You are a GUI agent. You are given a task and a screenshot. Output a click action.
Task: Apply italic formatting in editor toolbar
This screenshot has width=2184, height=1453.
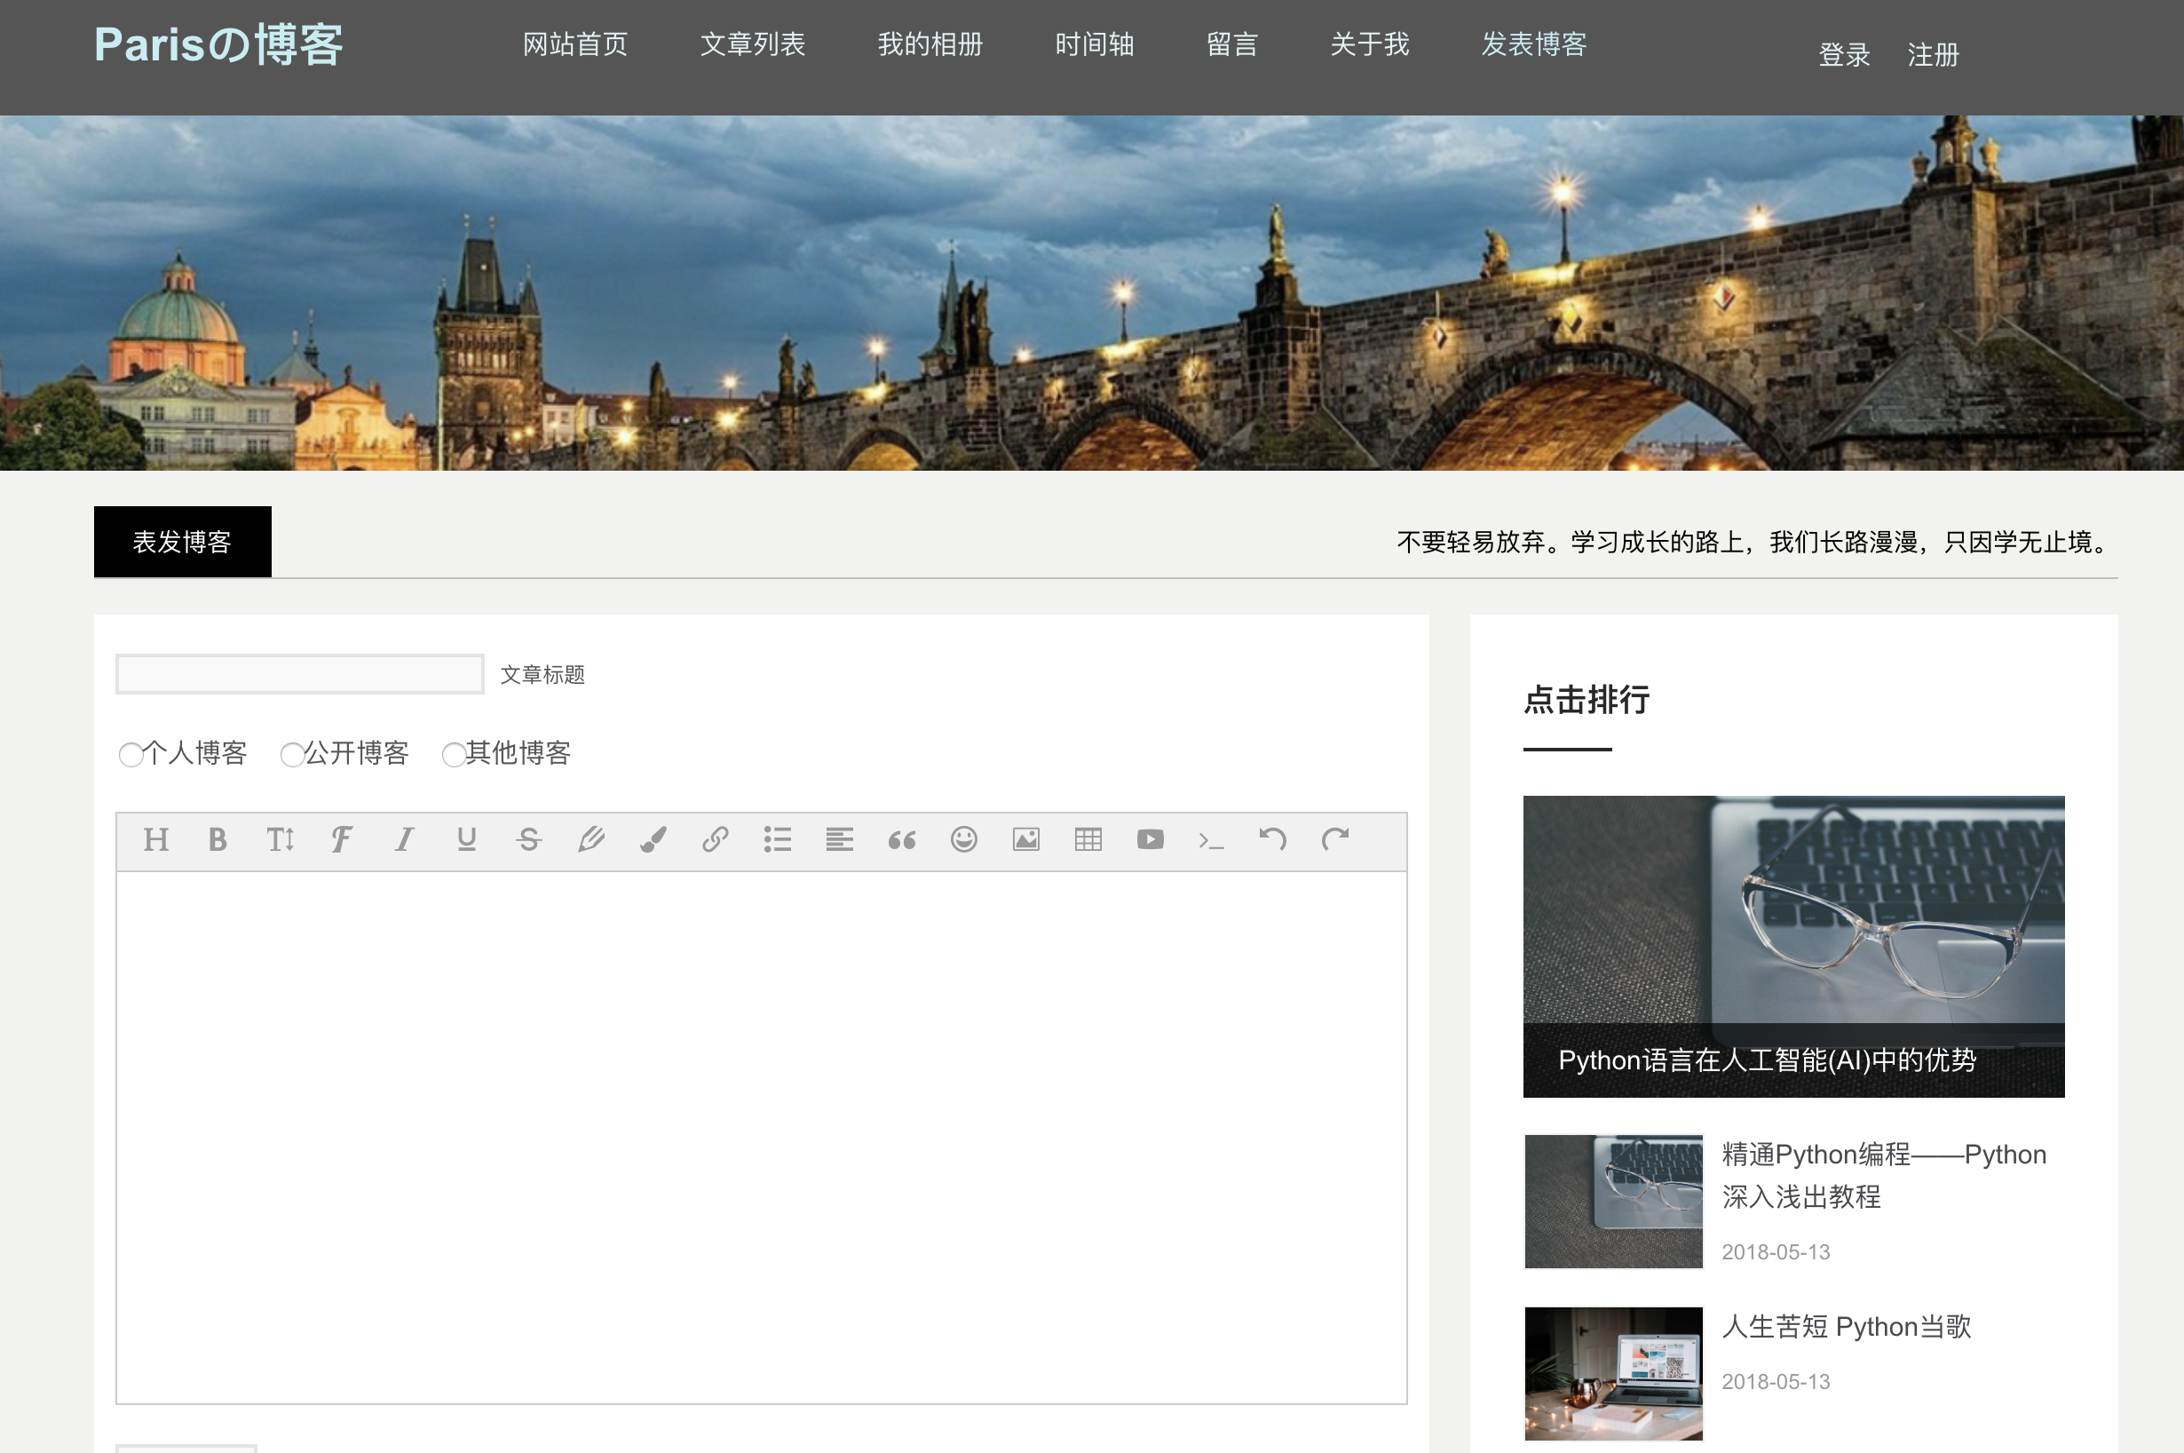[x=404, y=839]
